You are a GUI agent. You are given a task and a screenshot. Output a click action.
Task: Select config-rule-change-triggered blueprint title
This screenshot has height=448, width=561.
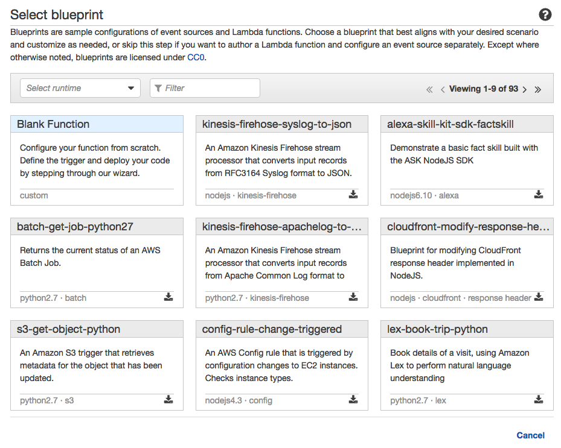(272, 329)
